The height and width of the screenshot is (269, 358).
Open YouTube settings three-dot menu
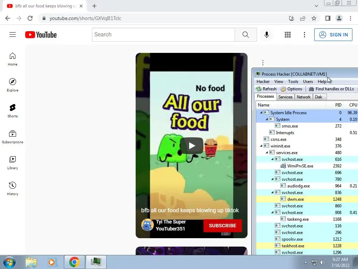[x=305, y=35]
